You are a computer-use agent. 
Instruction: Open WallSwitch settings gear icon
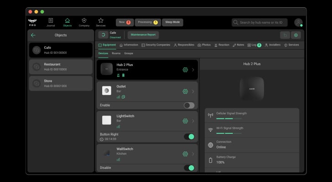[185, 154]
